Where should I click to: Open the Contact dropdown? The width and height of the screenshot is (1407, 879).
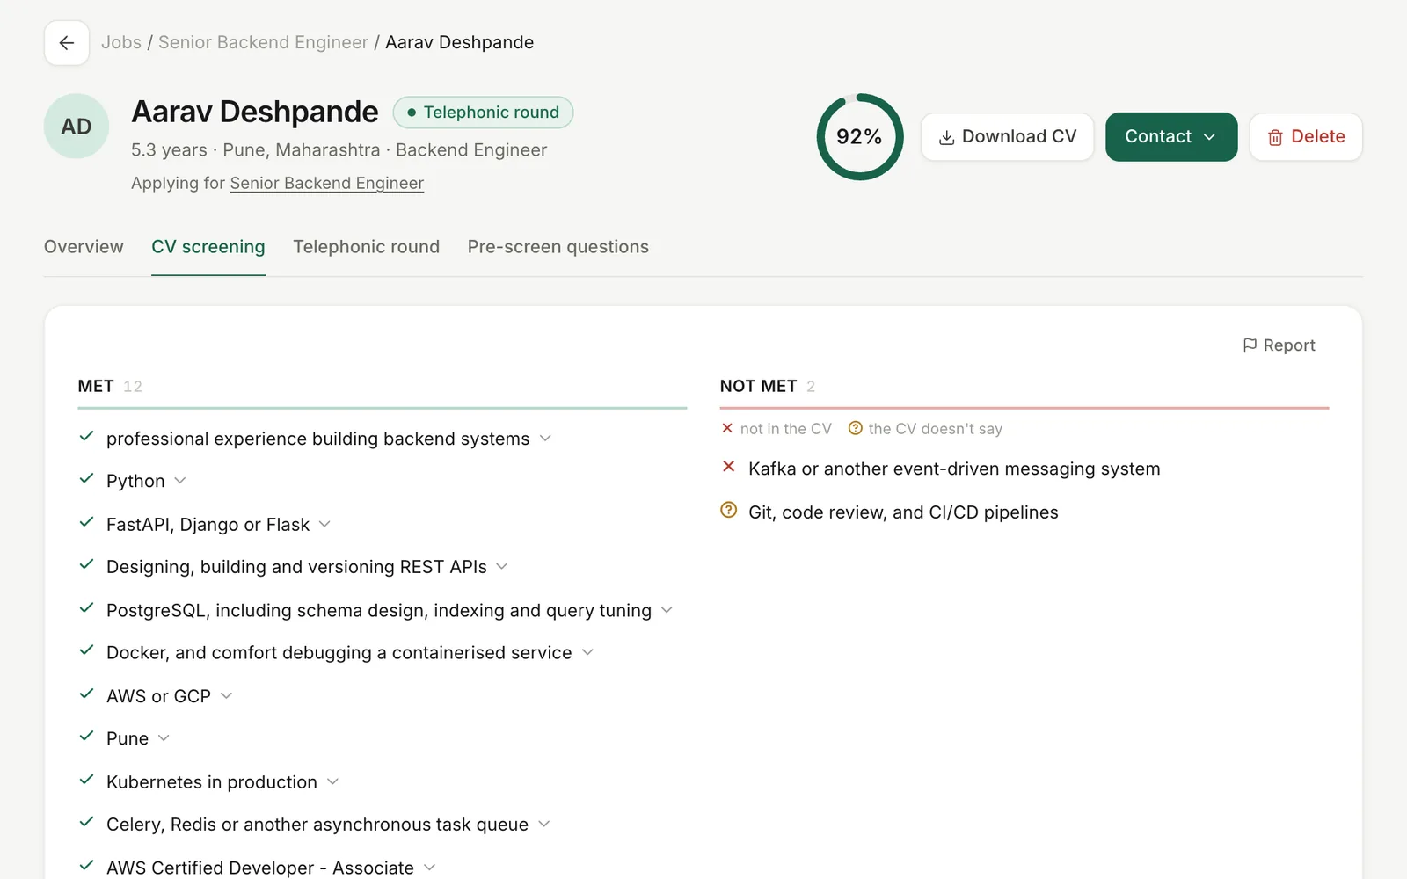[x=1171, y=137]
